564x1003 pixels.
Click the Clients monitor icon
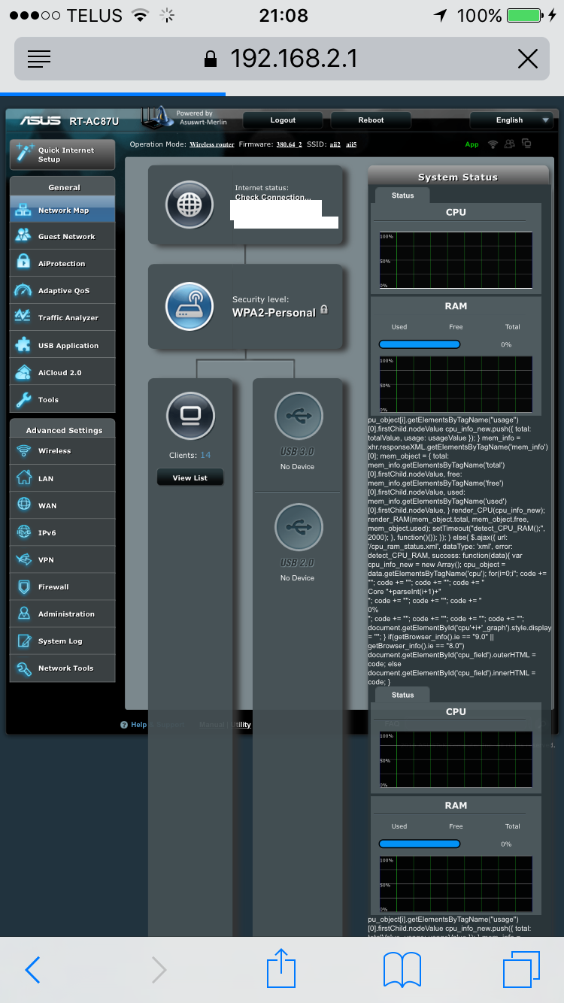point(190,415)
